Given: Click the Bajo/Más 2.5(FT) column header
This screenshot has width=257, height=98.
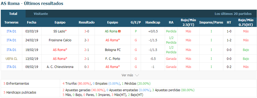Looking at the screenshot, I should point(188,22).
